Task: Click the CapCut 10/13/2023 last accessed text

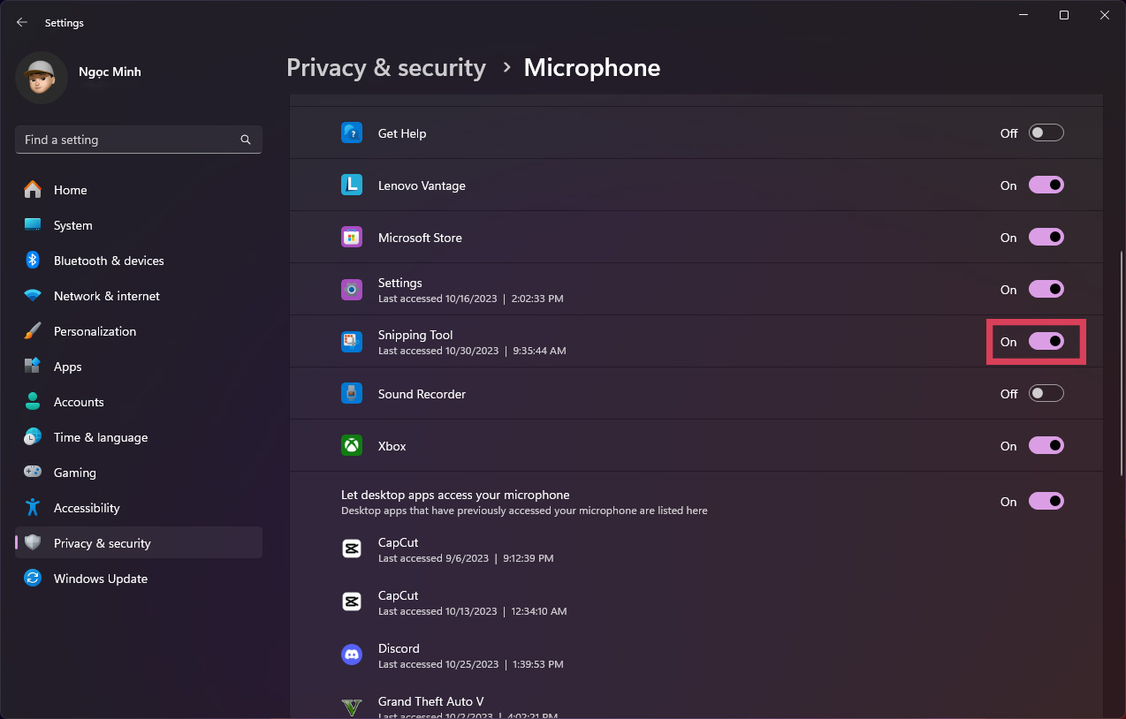Action: click(x=473, y=611)
